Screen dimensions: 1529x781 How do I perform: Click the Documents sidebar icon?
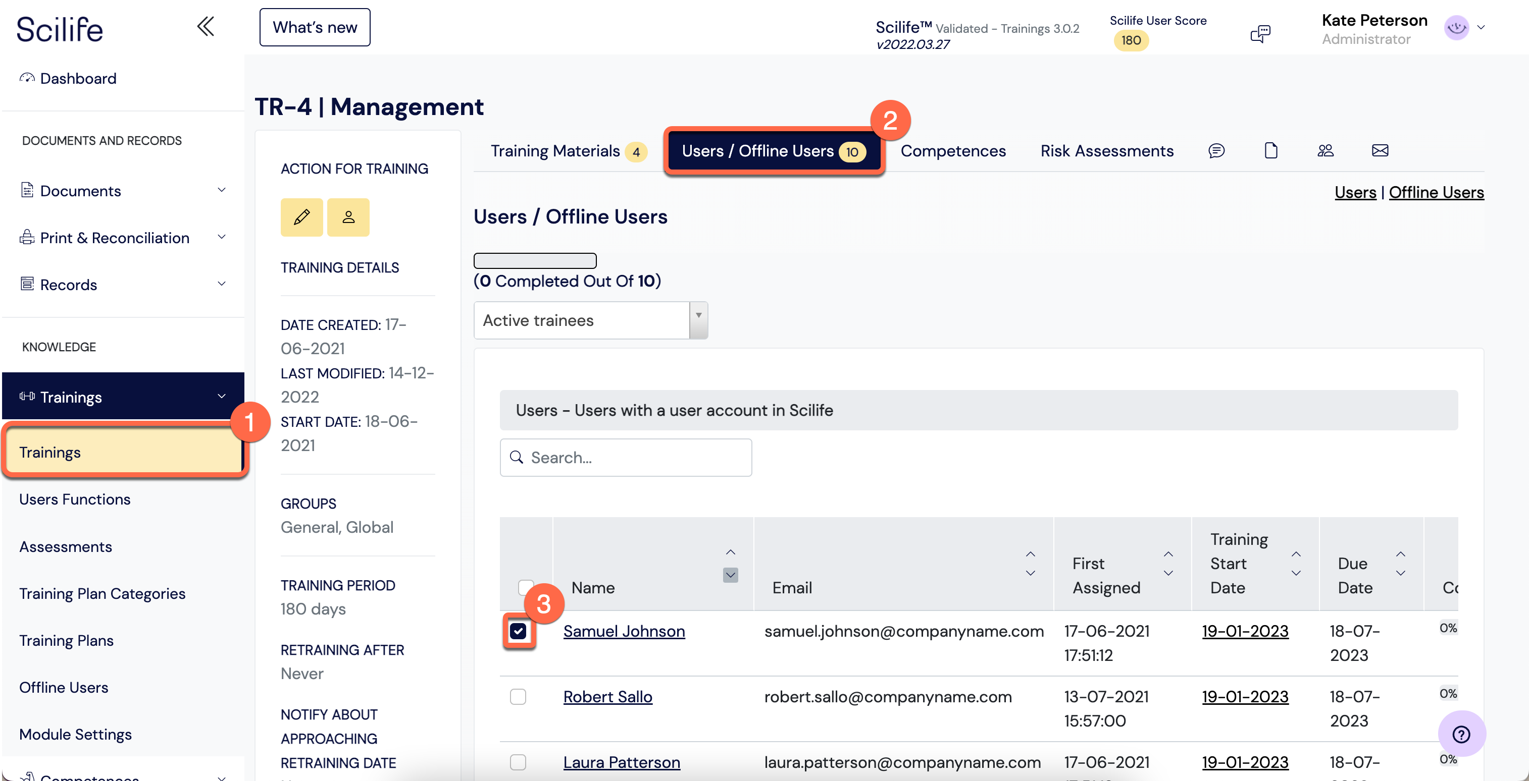pos(27,190)
